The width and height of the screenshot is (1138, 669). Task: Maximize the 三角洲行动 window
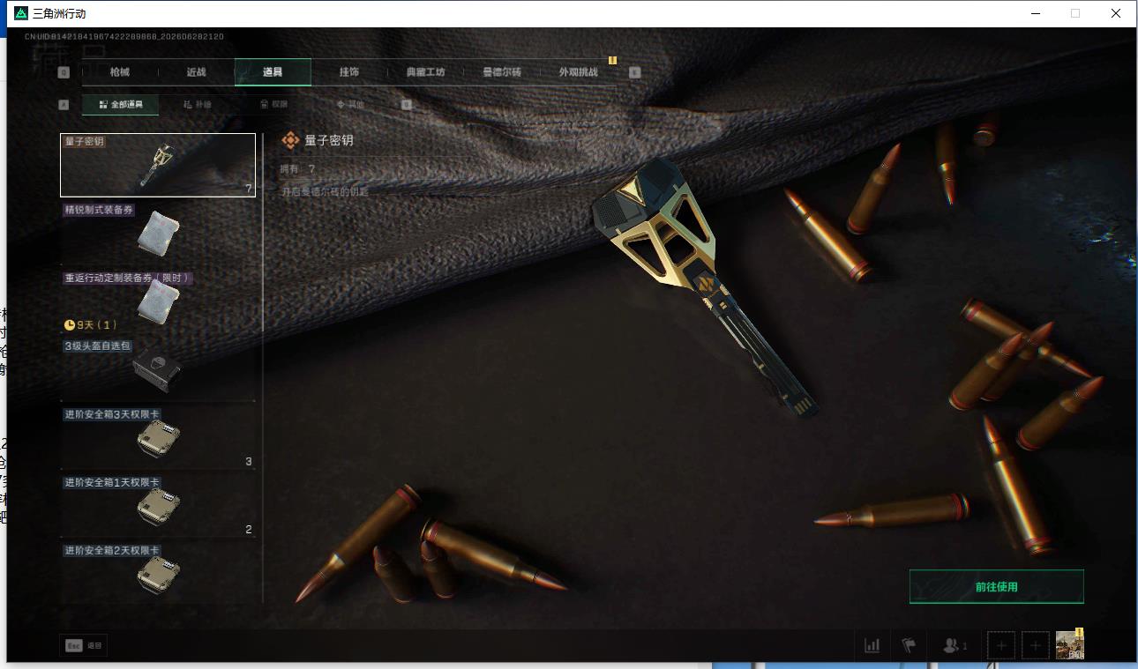[x=1075, y=13]
